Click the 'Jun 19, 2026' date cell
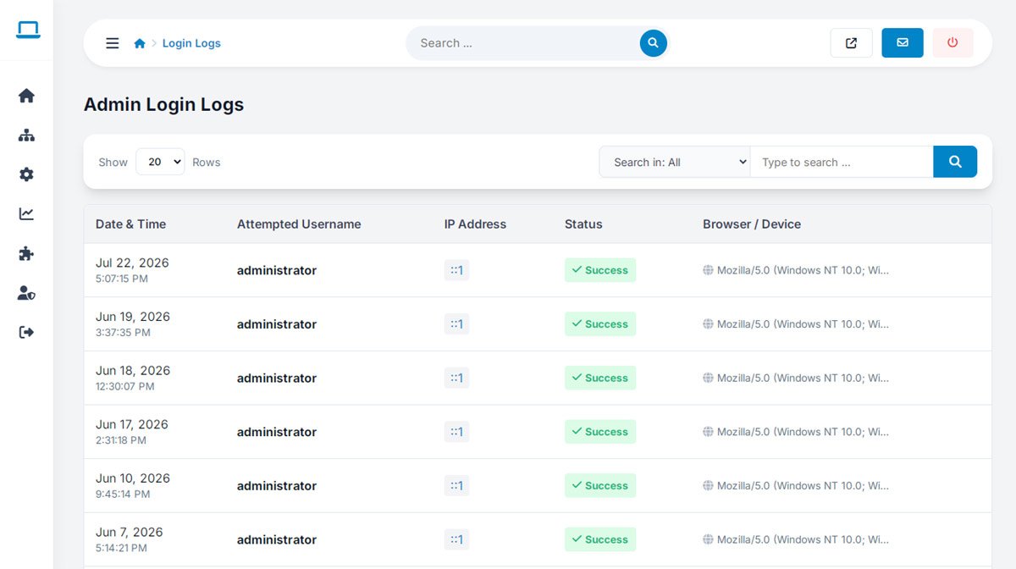1016x569 pixels. [x=133, y=317]
